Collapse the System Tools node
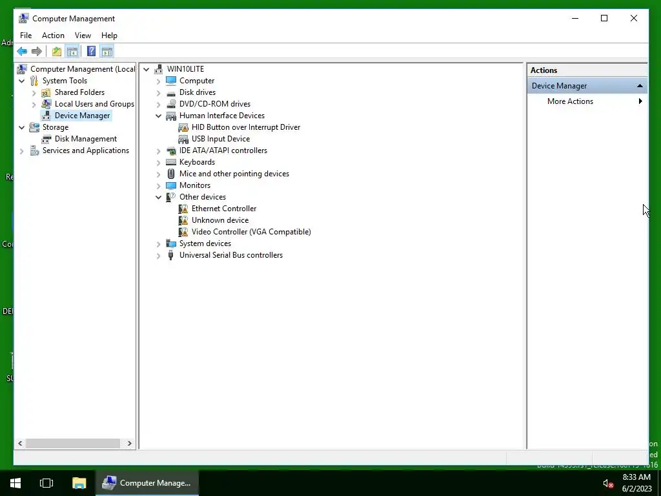The image size is (661, 496). pos(21,81)
